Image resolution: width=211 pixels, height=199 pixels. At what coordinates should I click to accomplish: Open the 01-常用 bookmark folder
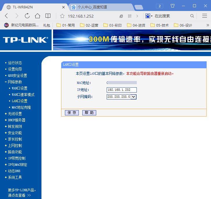[66, 25]
